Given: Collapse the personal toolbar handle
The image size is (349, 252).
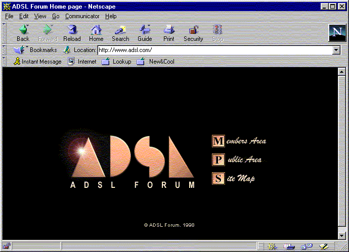Looking at the screenshot, I should point(5,62).
